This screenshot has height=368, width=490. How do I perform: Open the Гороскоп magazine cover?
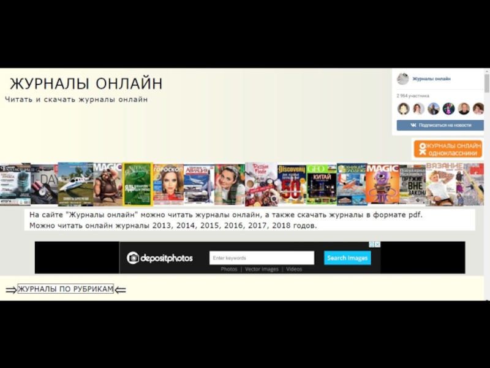click(x=168, y=184)
